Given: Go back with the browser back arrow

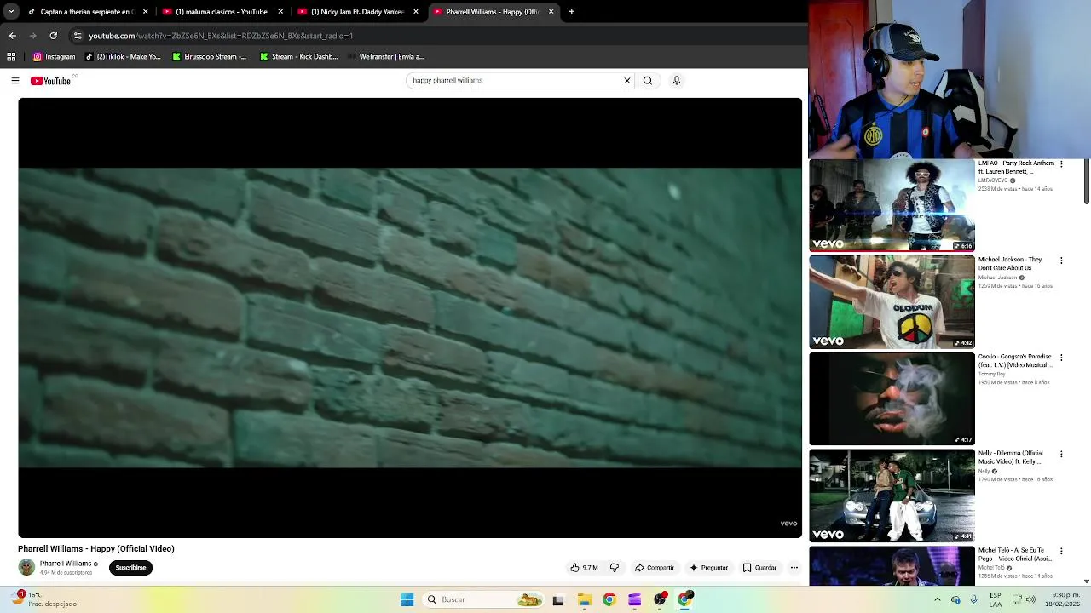Looking at the screenshot, I should pyautogui.click(x=12, y=36).
